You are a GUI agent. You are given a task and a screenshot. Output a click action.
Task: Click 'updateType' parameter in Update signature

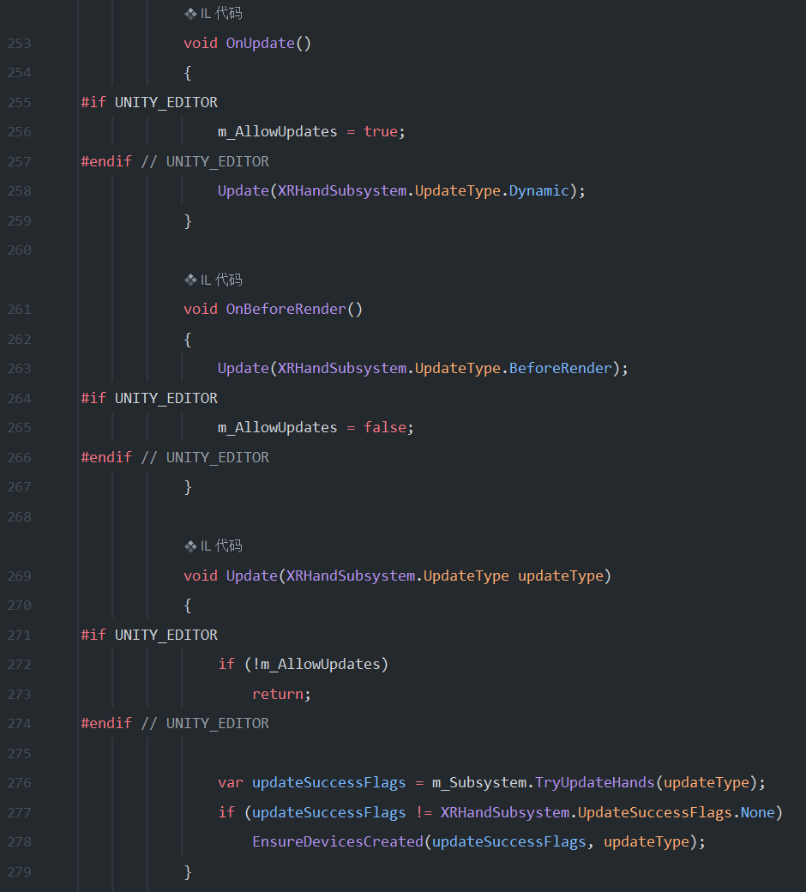(560, 576)
